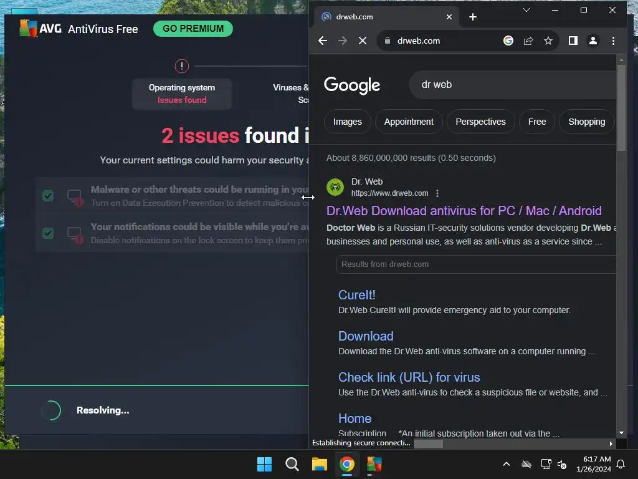Viewport: 638px width, 479px height.
Task: Open the Windows Start menu
Action: (264, 464)
